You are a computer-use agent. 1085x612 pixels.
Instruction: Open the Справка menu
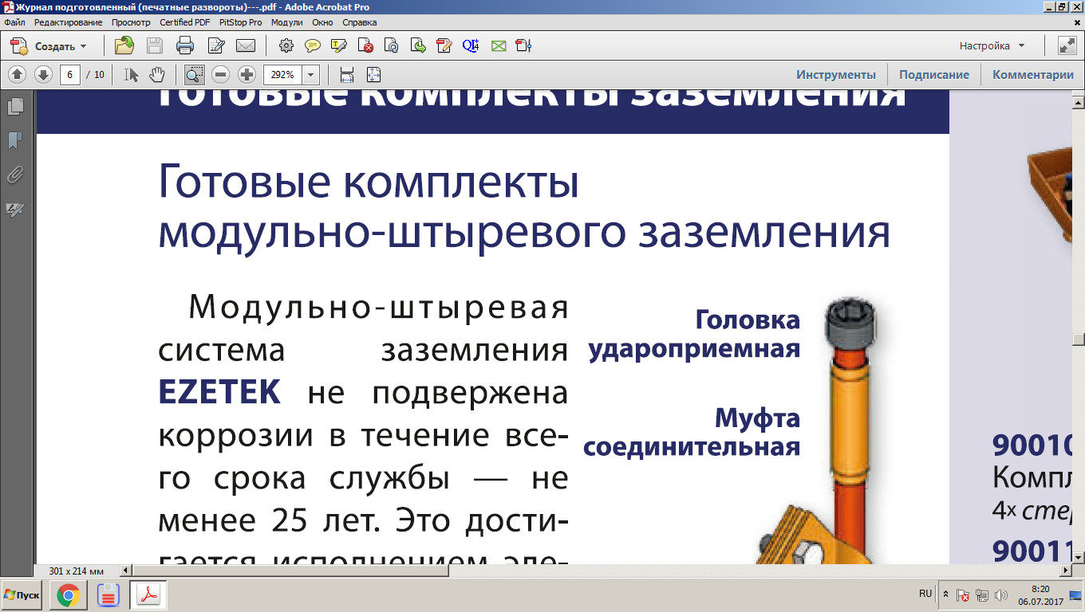click(359, 22)
